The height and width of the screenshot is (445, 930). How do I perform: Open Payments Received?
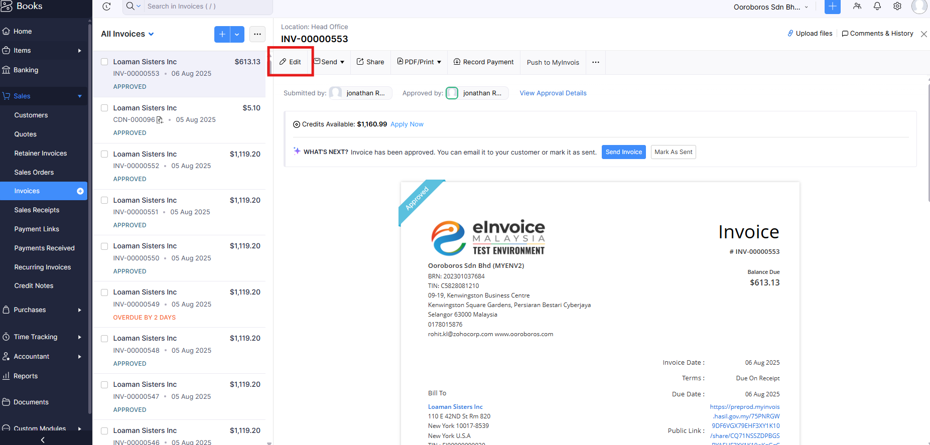tap(44, 248)
